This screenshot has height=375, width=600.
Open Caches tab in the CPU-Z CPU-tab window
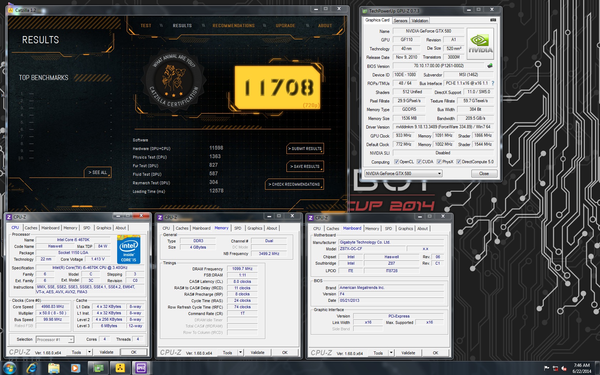31,228
